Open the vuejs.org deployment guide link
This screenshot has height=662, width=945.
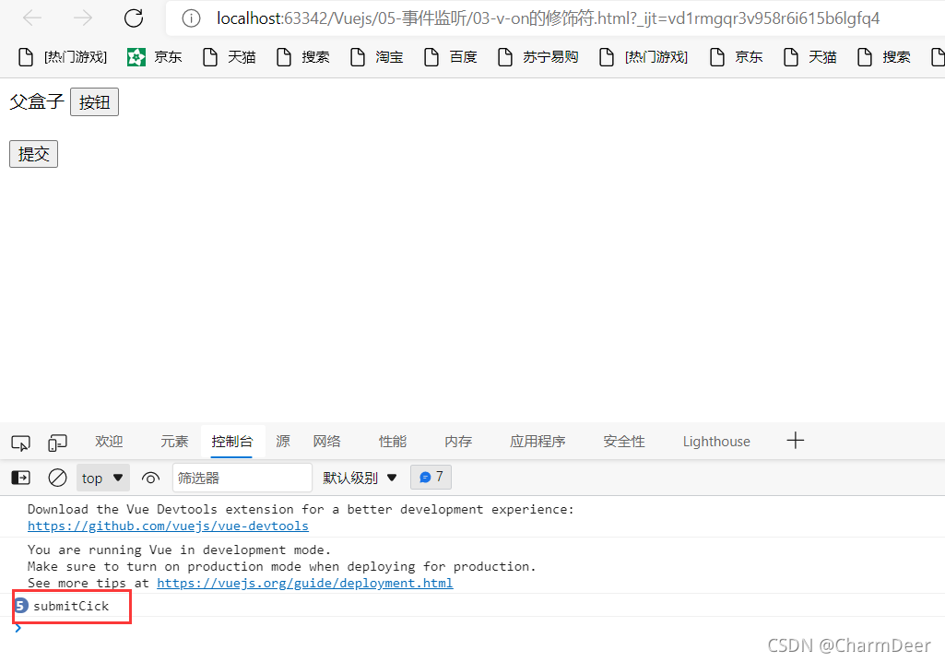click(305, 583)
